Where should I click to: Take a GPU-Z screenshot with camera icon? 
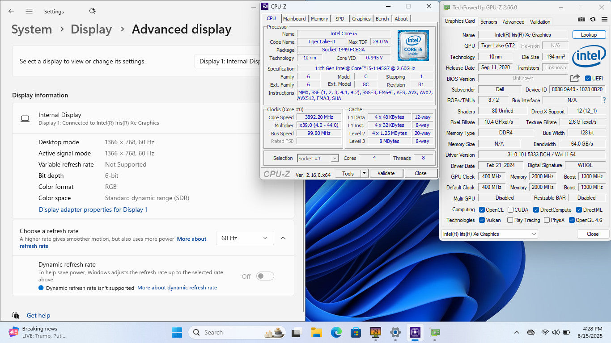pos(581,19)
